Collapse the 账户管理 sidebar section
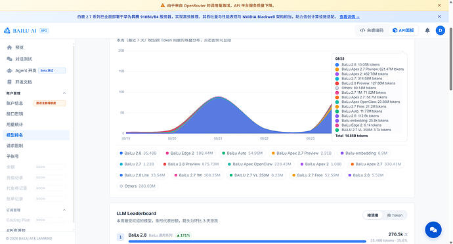The width and height of the screenshot is (453, 244). (x=64, y=93)
